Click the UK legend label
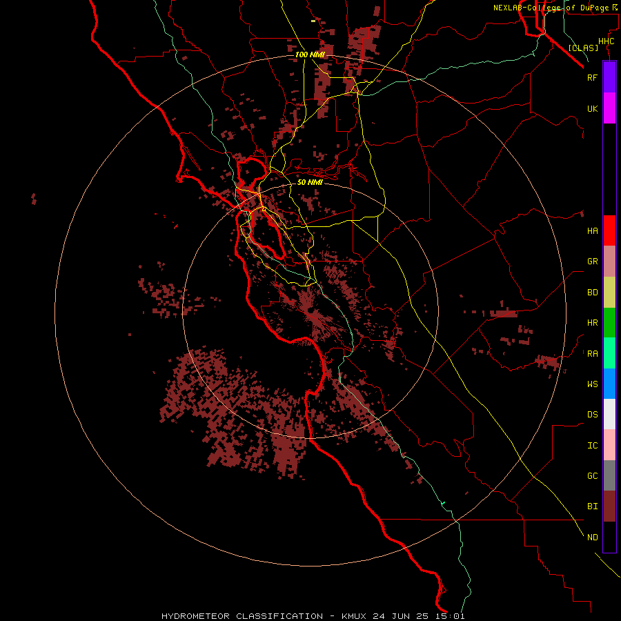The height and width of the screenshot is (621, 621). tap(593, 108)
